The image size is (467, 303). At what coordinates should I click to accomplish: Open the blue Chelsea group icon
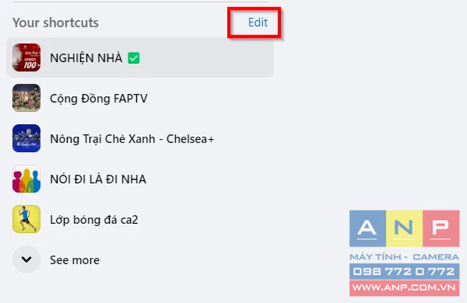click(x=26, y=138)
